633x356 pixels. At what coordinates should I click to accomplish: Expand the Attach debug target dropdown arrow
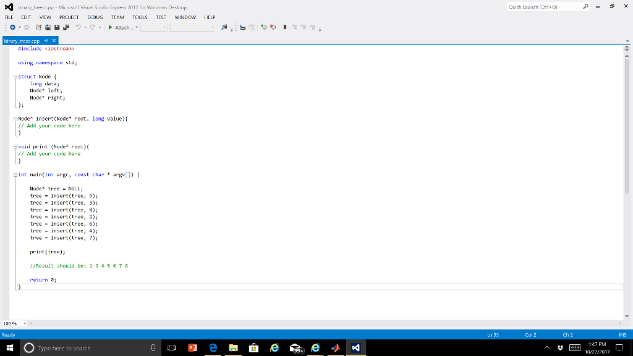tap(135, 27)
